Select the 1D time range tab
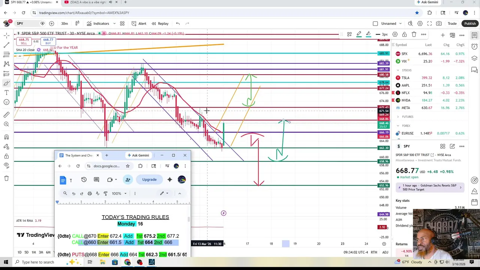The width and height of the screenshot is (480, 270). [x=19, y=252]
